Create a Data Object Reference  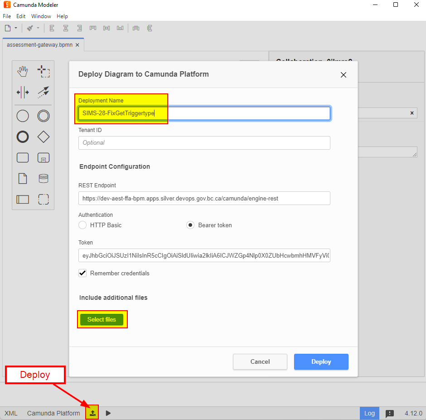point(23,179)
